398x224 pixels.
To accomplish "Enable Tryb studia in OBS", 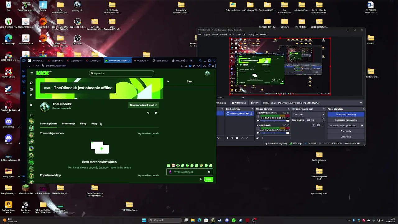I will tap(346, 131).
